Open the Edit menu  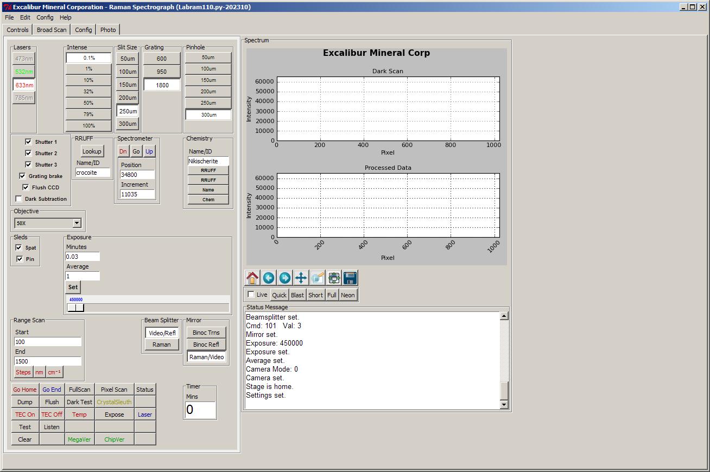[25, 17]
